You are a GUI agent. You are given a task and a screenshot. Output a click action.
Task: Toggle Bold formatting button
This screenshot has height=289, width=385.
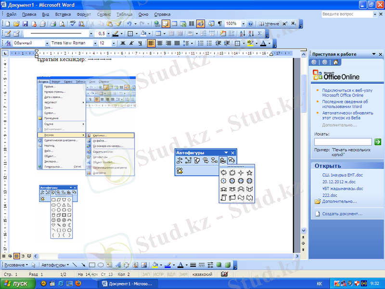[123, 43]
